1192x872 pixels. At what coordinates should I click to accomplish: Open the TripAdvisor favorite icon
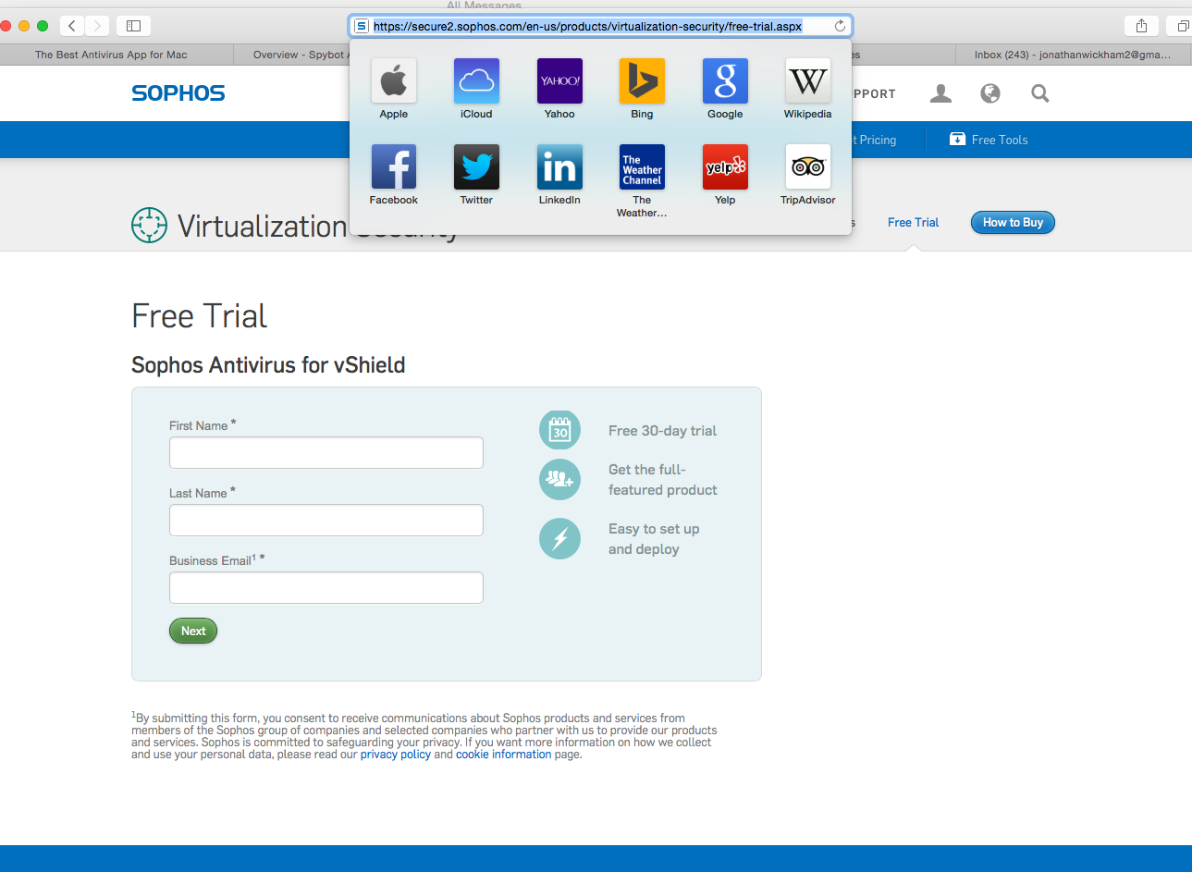tap(807, 166)
